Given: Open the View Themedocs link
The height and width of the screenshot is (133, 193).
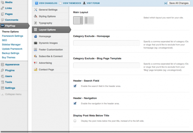Looking at the screenshot, I should (72, 3).
